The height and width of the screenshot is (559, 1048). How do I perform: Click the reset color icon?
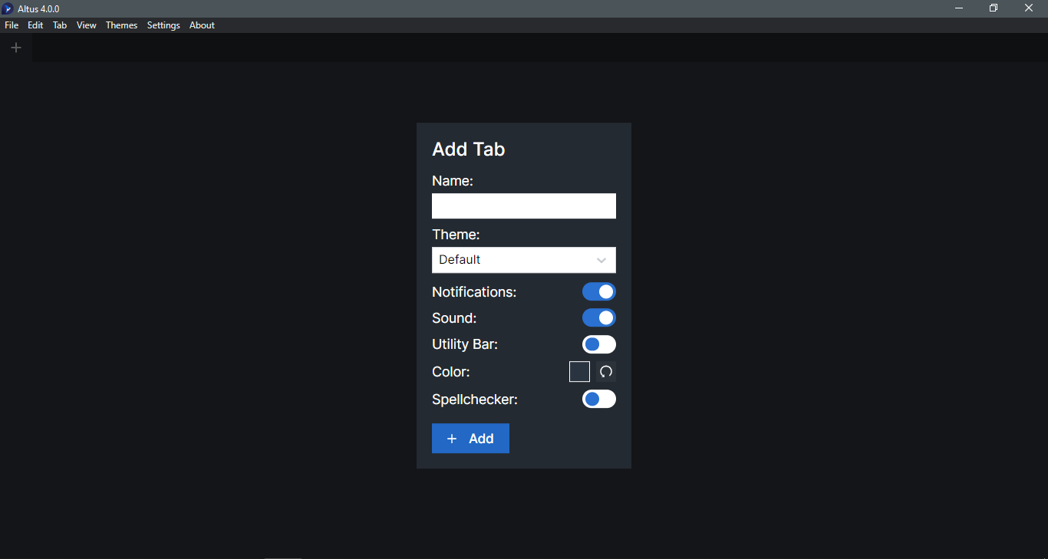click(x=606, y=372)
